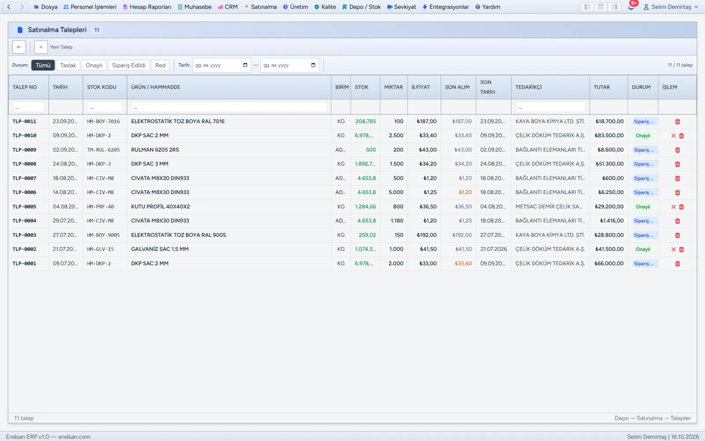Delete request TLP-0001 with trash icon

677,264
